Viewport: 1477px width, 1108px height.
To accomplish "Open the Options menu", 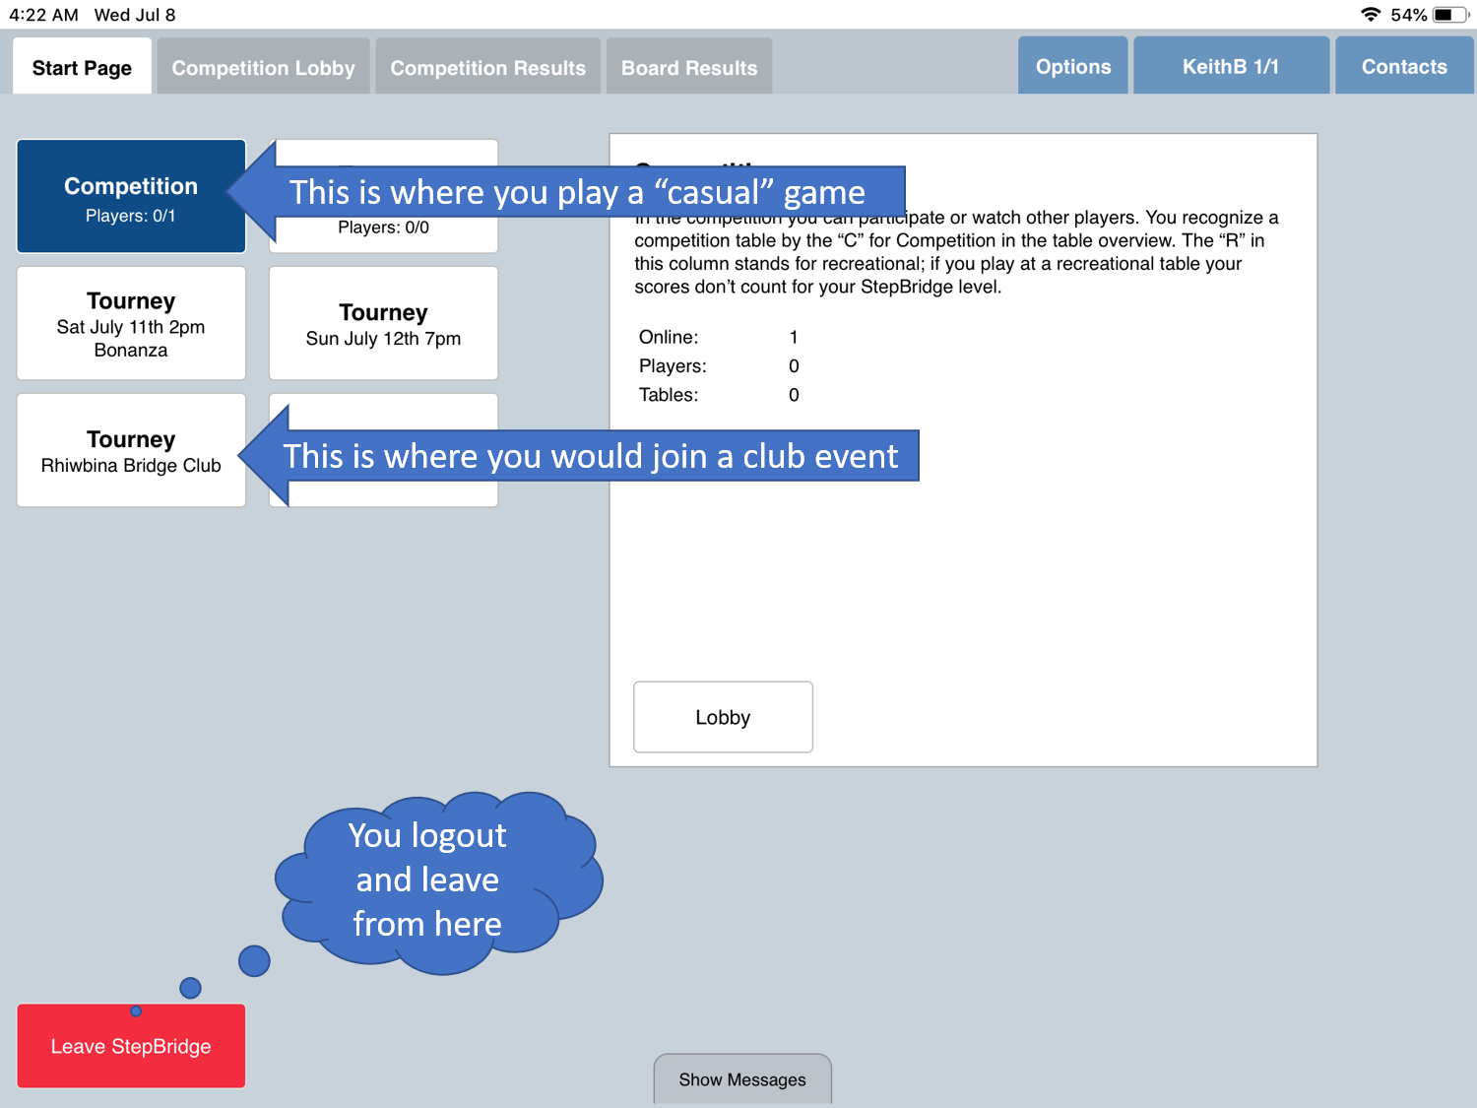I will pos(1072,66).
